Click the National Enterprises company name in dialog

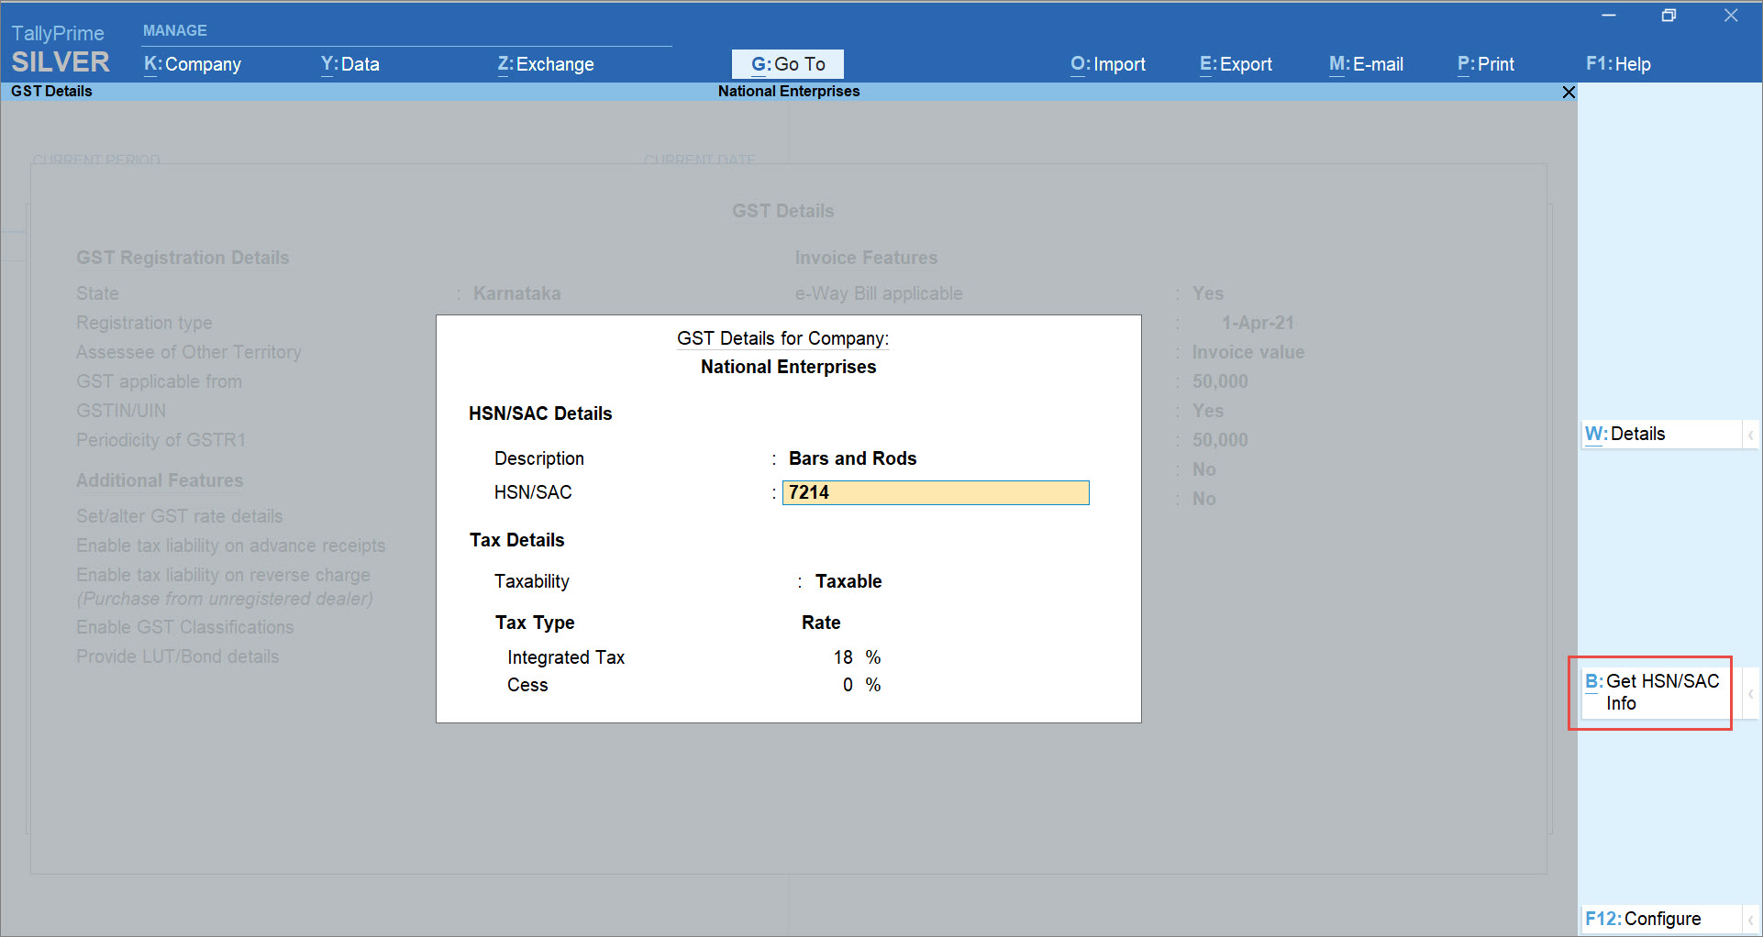[788, 367]
